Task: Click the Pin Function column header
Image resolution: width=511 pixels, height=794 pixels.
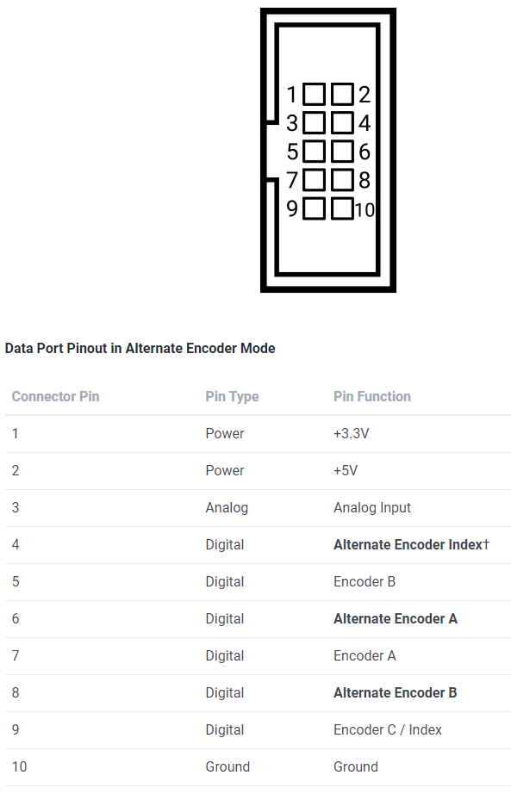Action: click(x=372, y=396)
